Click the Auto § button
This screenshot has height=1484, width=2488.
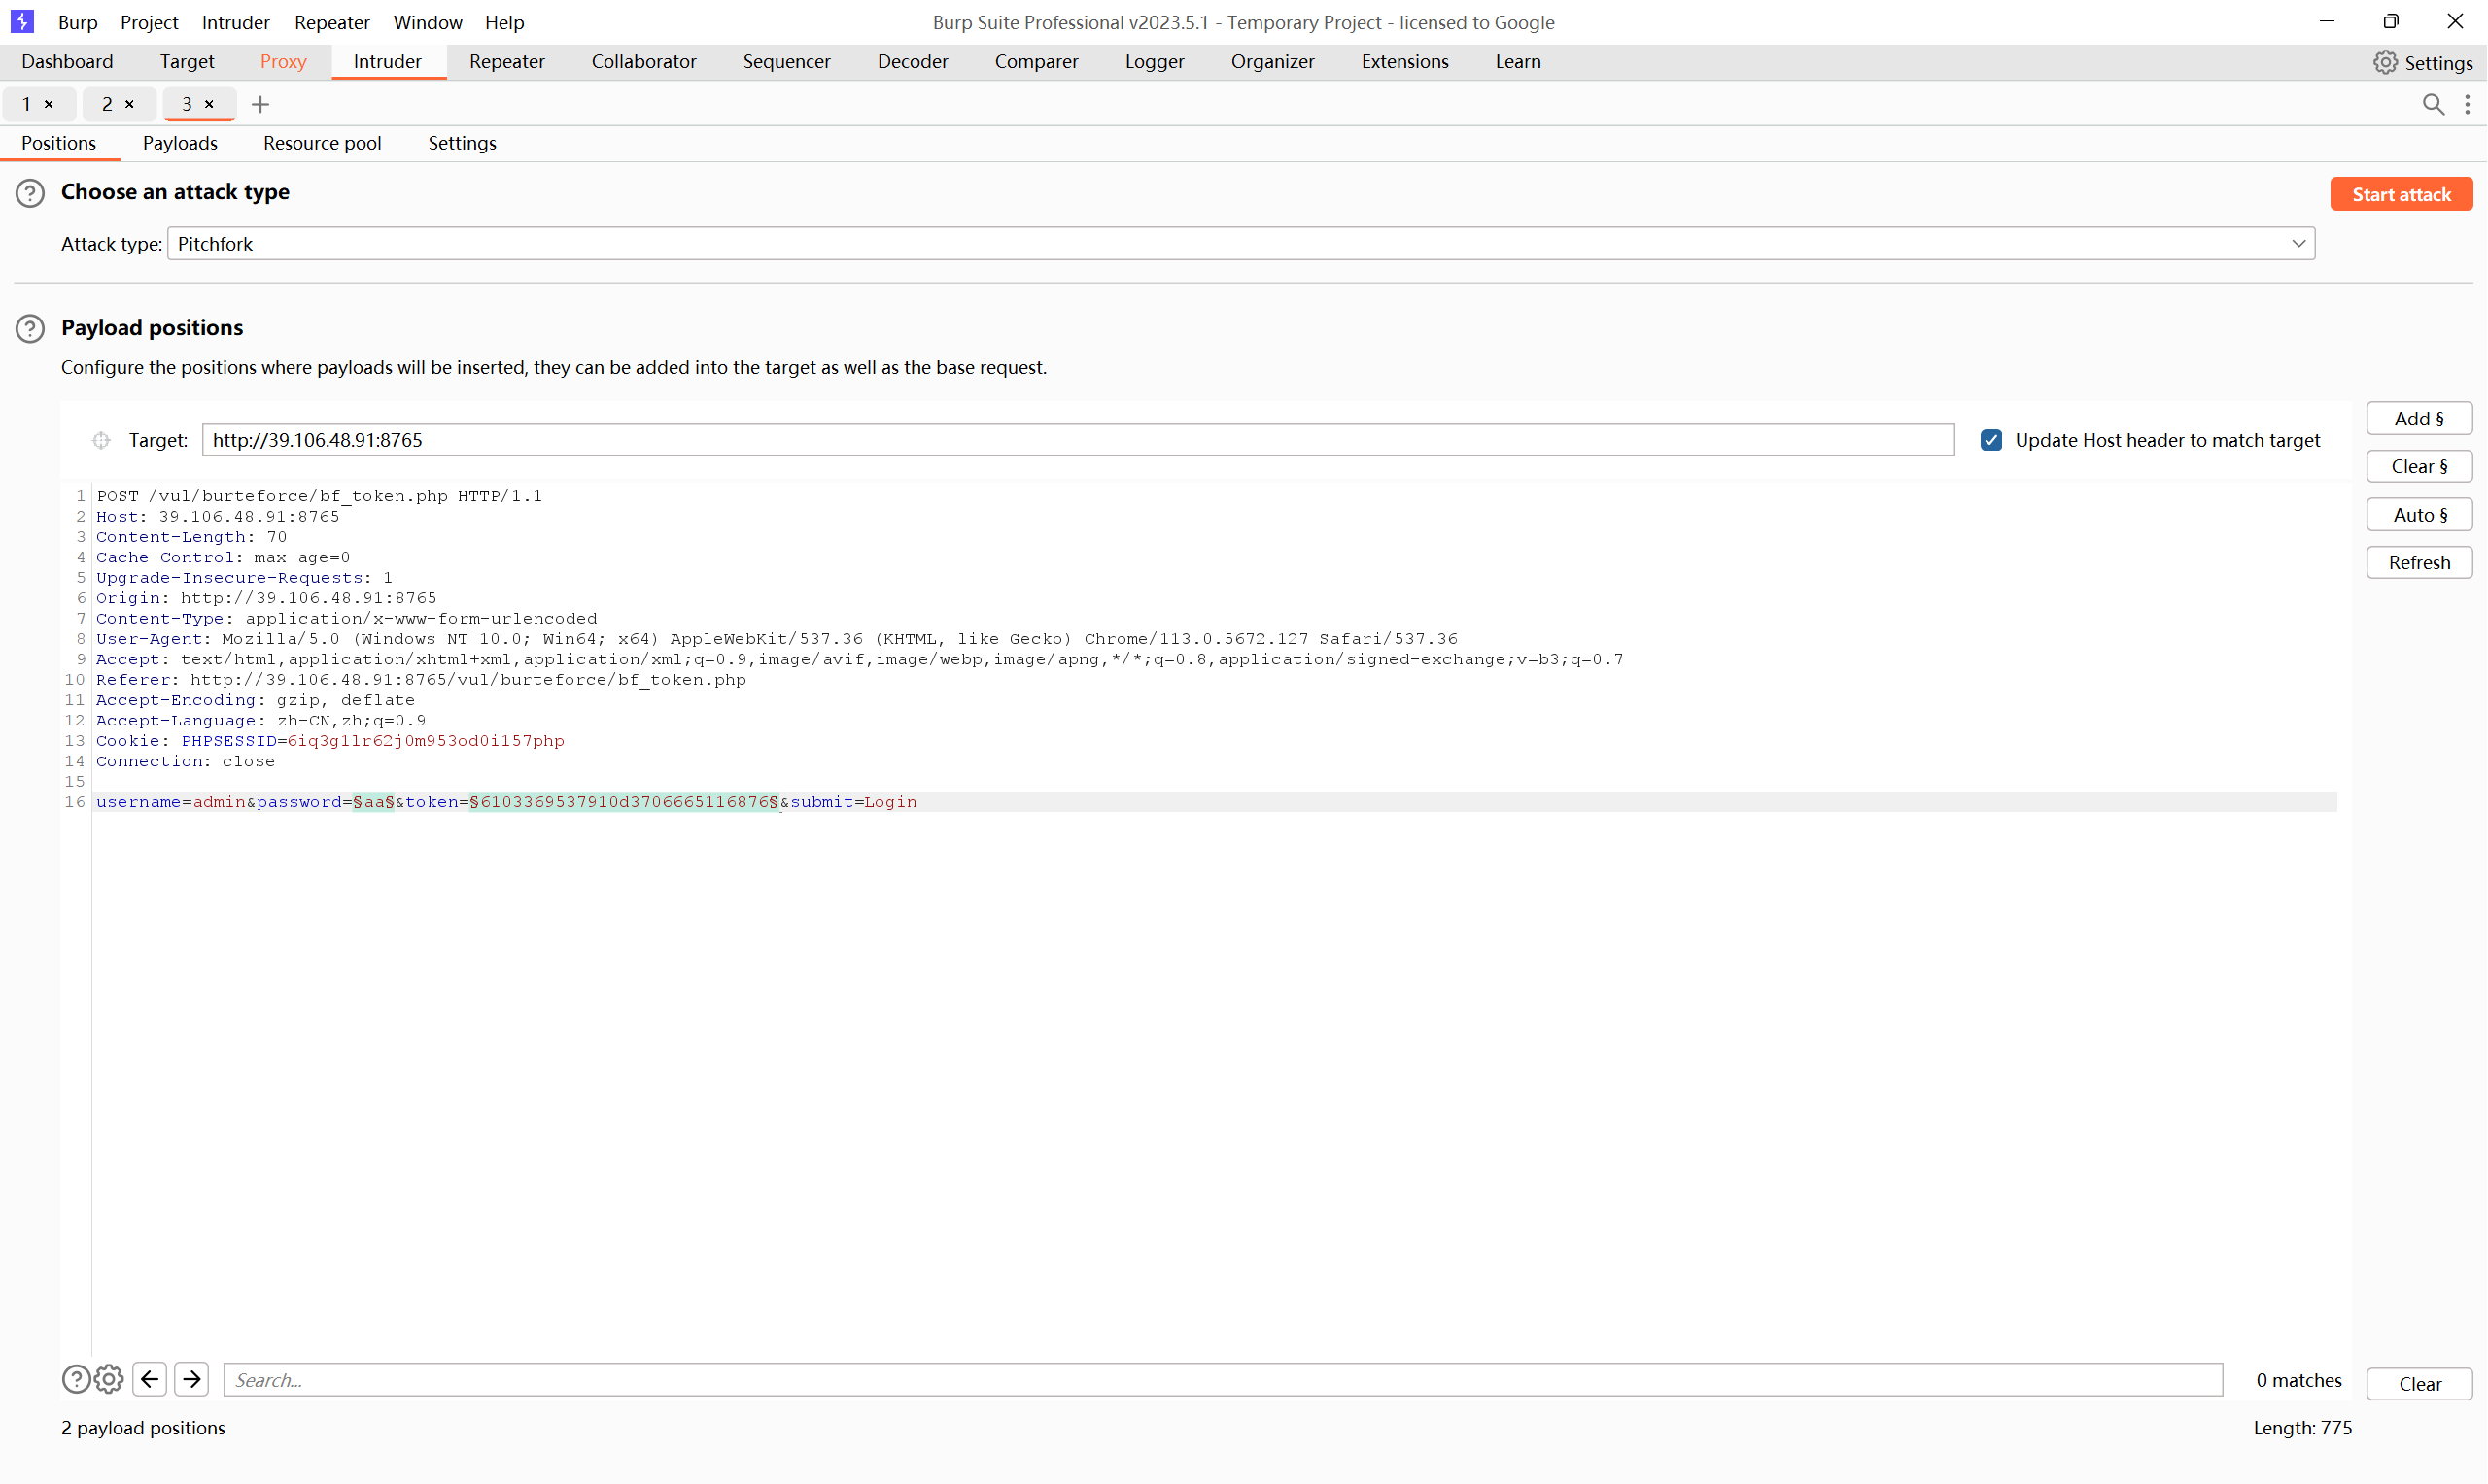tap(2418, 515)
